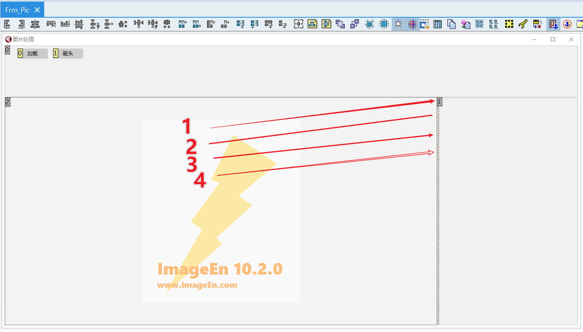Click the six small squares arrange icon

(493, 24)
